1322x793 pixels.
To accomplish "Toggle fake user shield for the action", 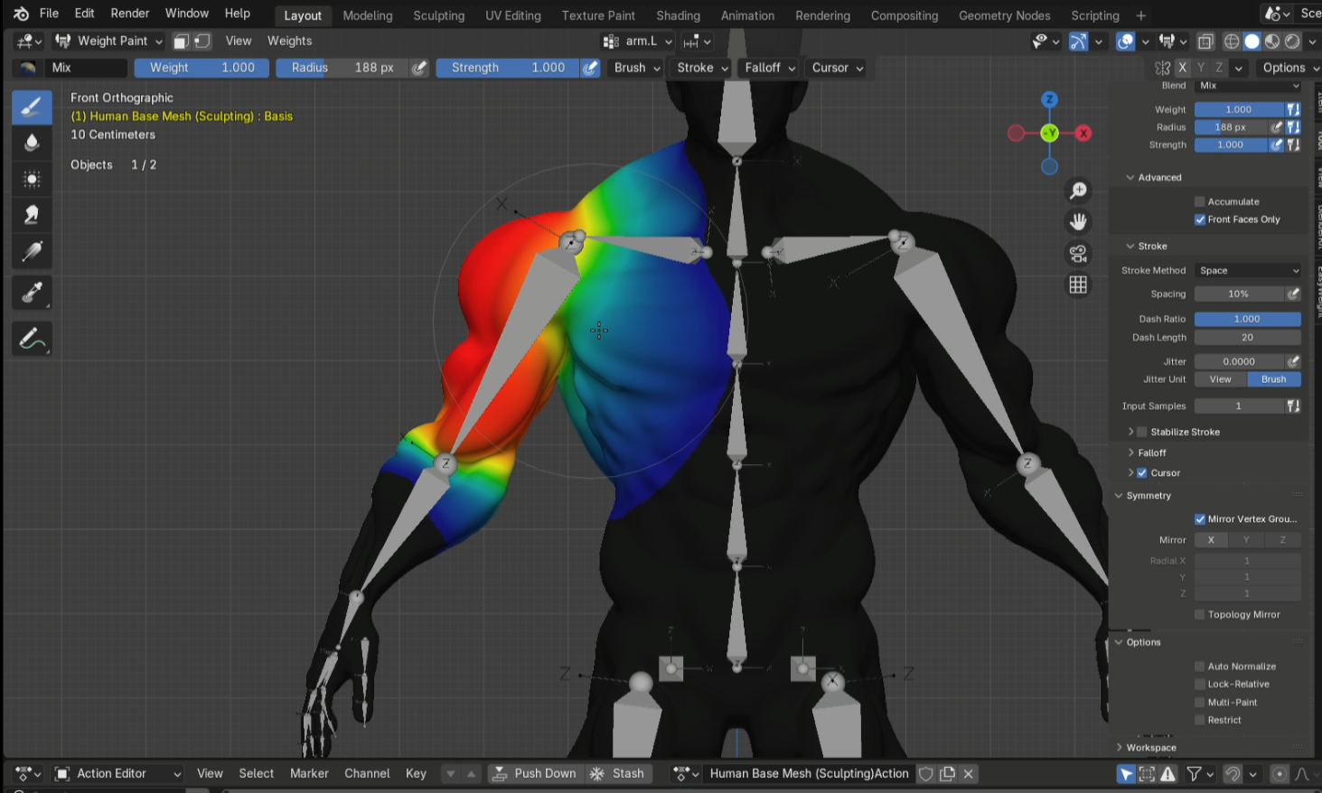I will coord(926,774).
